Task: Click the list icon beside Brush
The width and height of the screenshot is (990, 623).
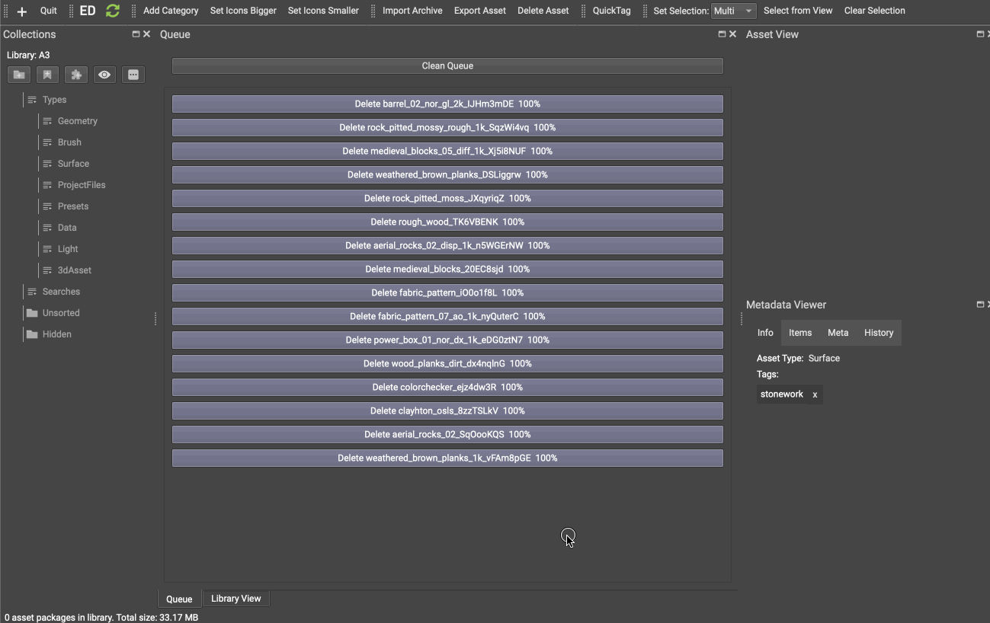Action: (47, 142)
